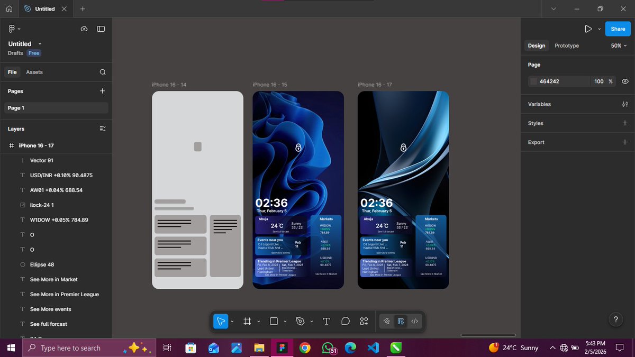Click the cloud sync status icon
This screenshot has height=357, width=635.
click(x=84, y=29)
